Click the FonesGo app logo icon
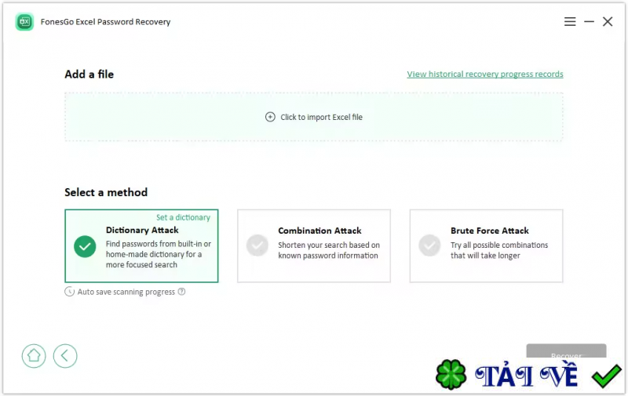The height and width of the screenshot is (396, 628). point(24,22)
